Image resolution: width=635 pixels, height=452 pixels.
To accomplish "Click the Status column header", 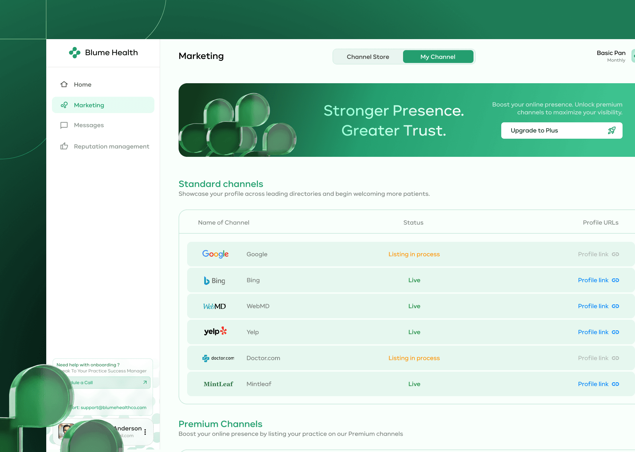I will click(x=413, y=223).
